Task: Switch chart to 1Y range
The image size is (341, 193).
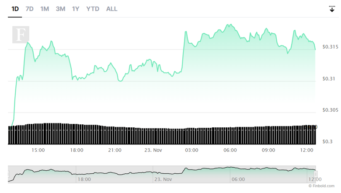Action: click(x=76, y=9)
